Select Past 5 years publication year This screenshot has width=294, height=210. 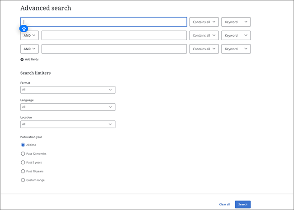click(23, 162)
